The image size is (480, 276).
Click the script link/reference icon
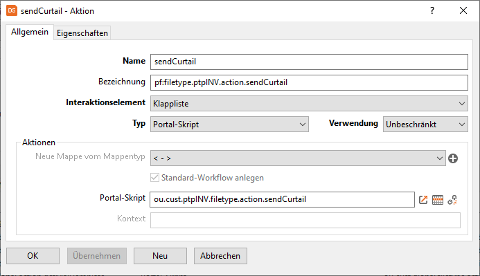[x=453, y=200]
